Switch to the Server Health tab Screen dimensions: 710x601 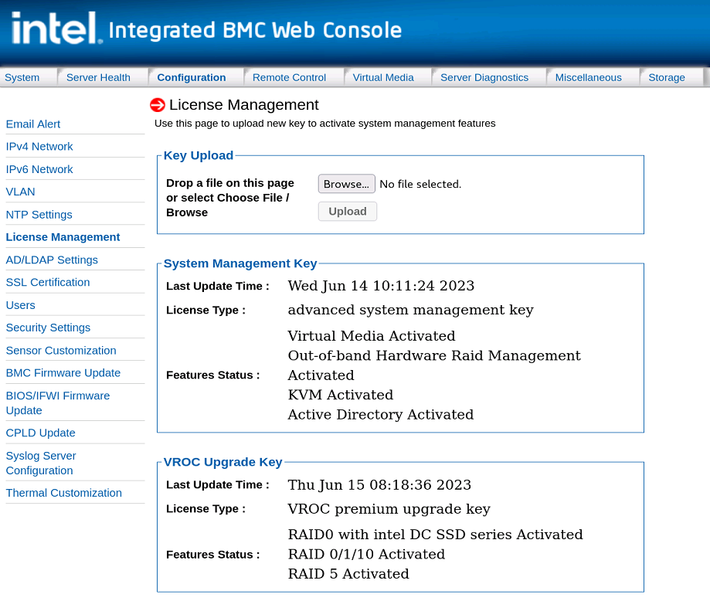pos(98,77)
